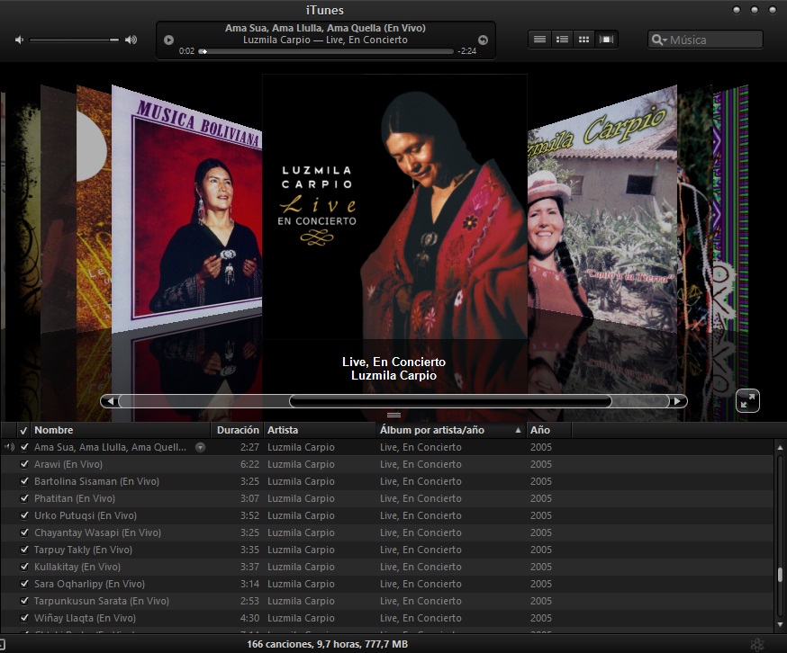Viewport: 787px width, 653px height.
Task: Click the 2005 year on Kullakitay row
Action: point(540,567)
